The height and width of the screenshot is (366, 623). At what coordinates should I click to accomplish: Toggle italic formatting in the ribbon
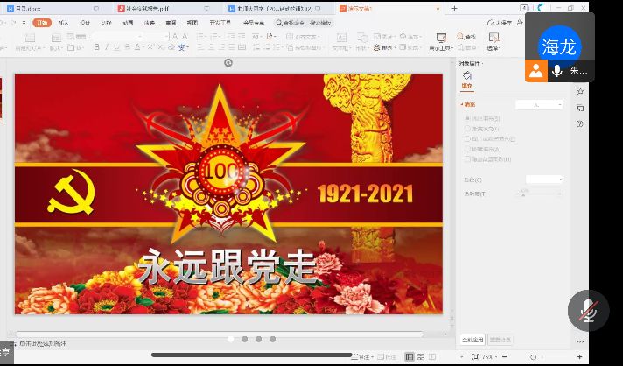click(107, 47)
